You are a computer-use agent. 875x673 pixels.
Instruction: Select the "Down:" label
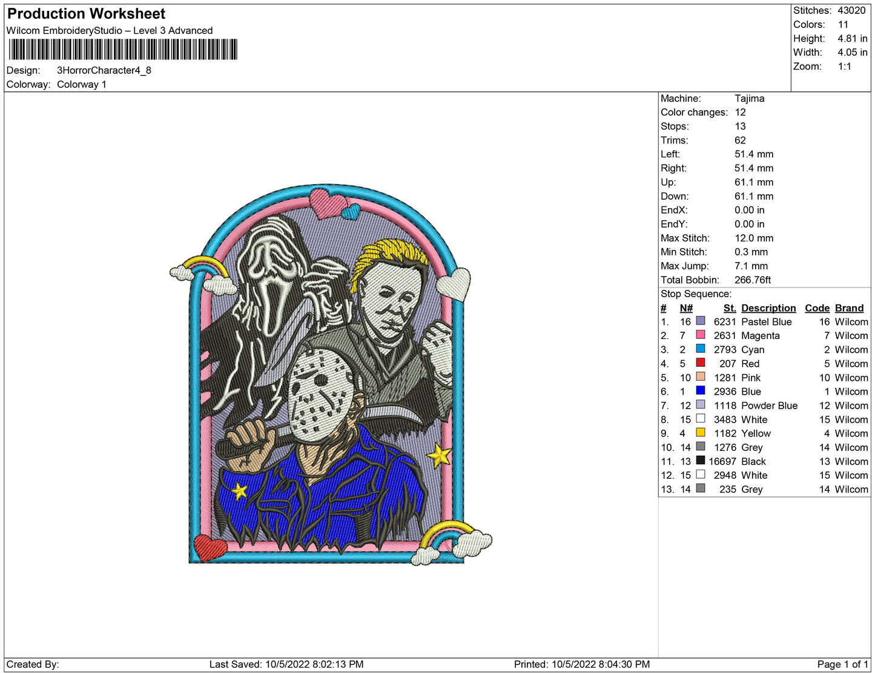click(x=675, y=195)
